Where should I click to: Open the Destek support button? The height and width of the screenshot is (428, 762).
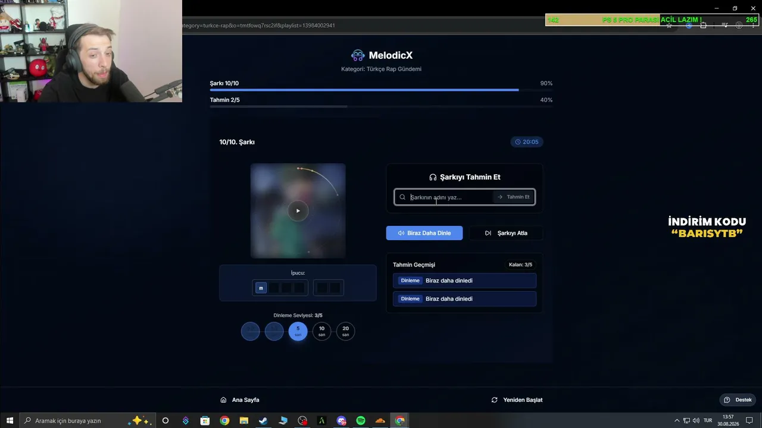tap(738, 400)
